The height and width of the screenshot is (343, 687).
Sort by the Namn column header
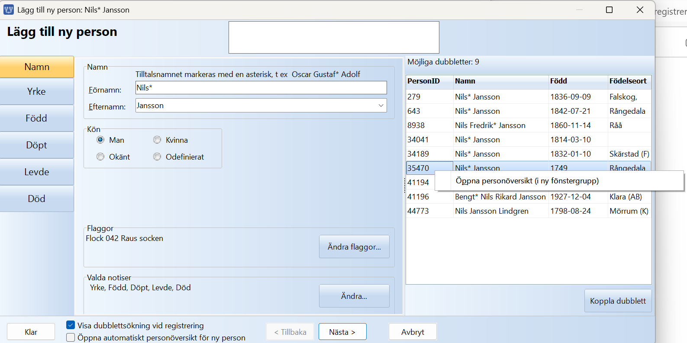pos(501,81)
